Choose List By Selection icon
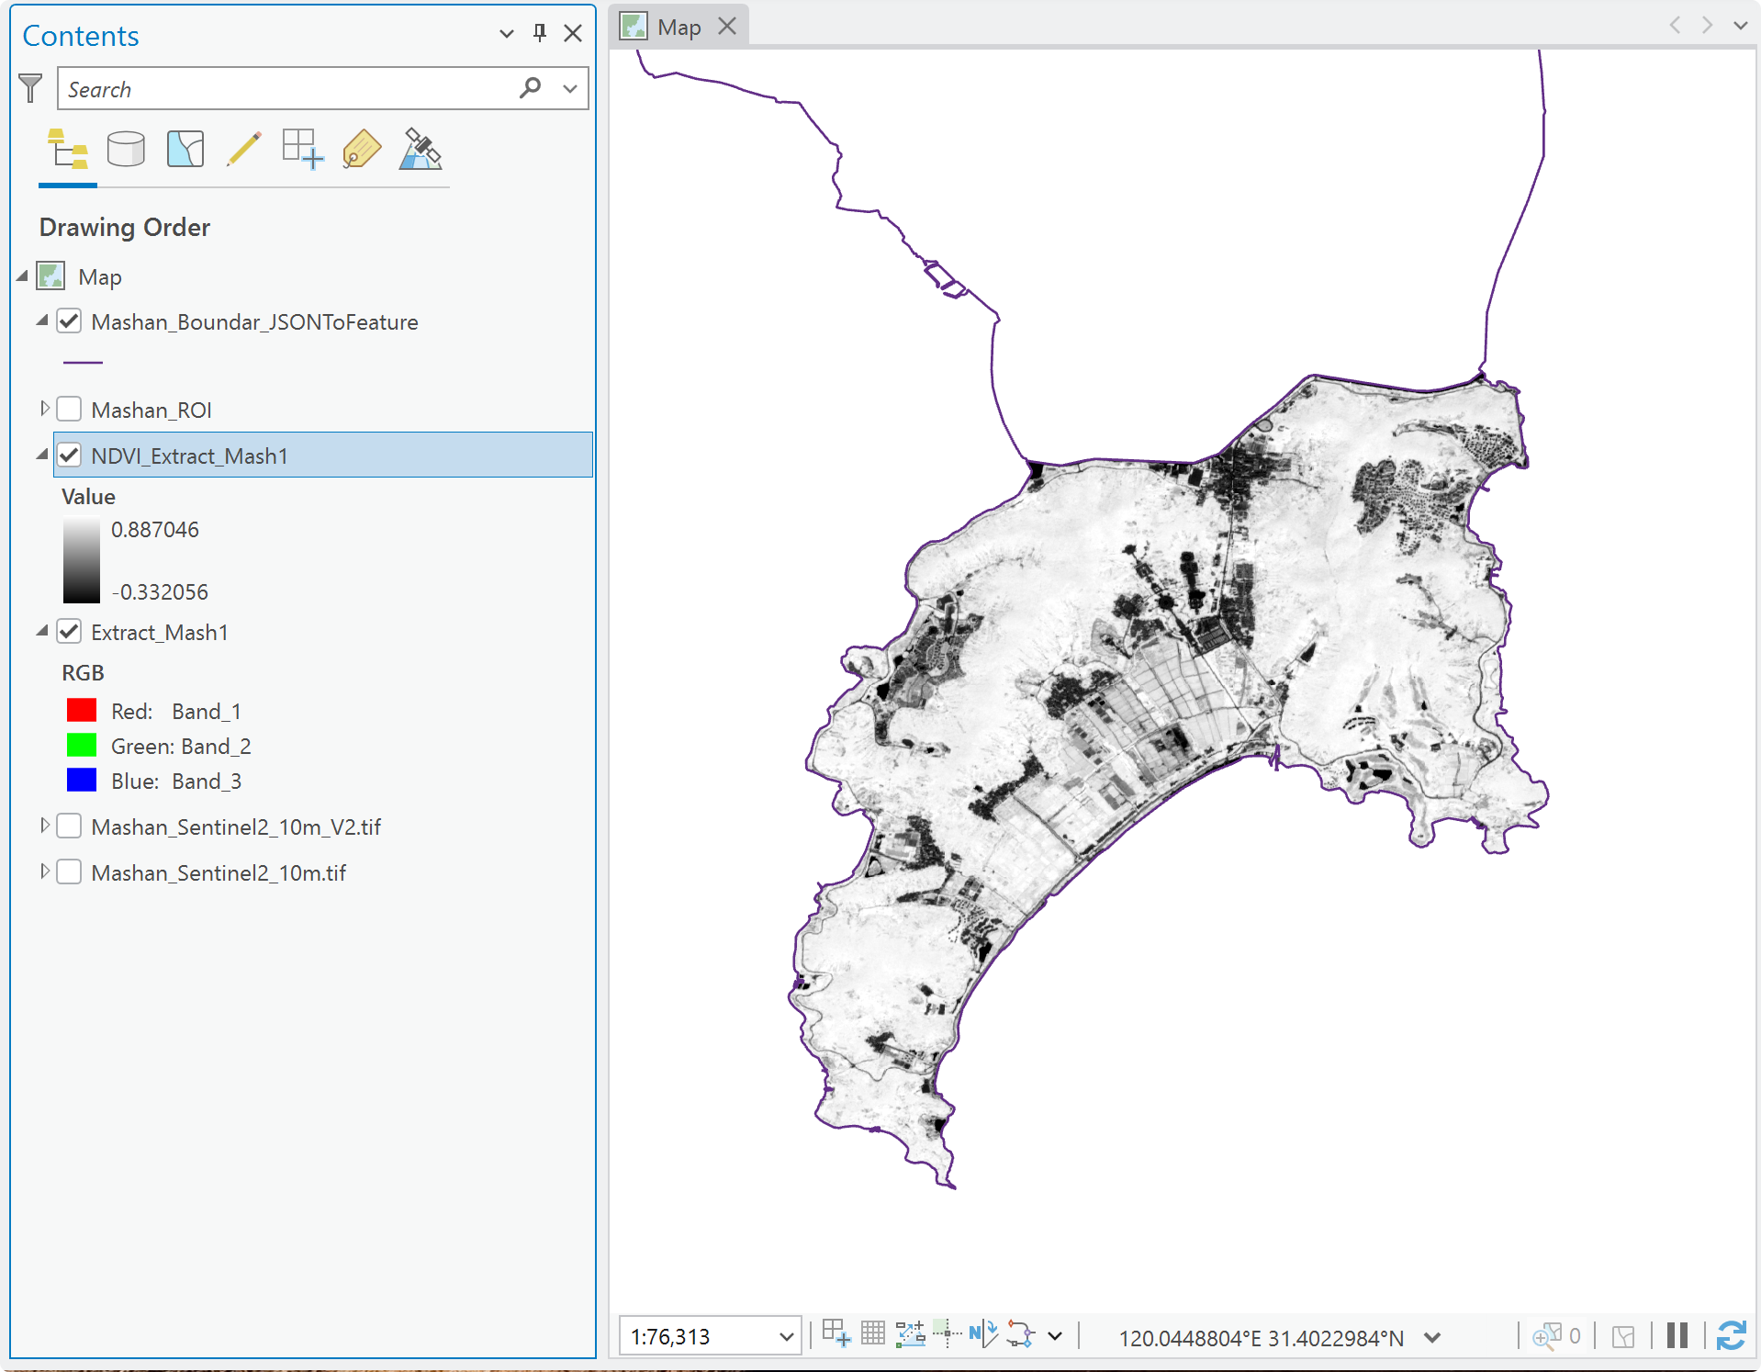The image size is (1761, 1372). (x=185, y=149)
